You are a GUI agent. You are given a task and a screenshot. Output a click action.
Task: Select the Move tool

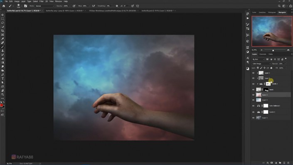(2, 15)
